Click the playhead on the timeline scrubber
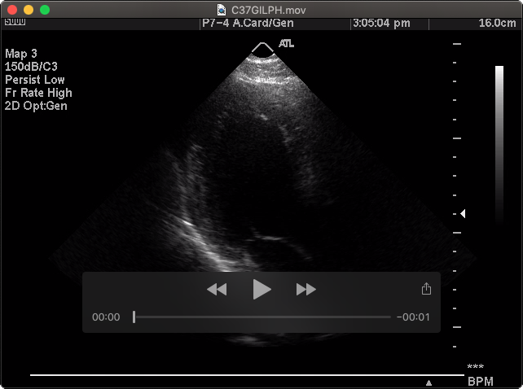Viewport: 523px width, 389px height. click(134, 317)
